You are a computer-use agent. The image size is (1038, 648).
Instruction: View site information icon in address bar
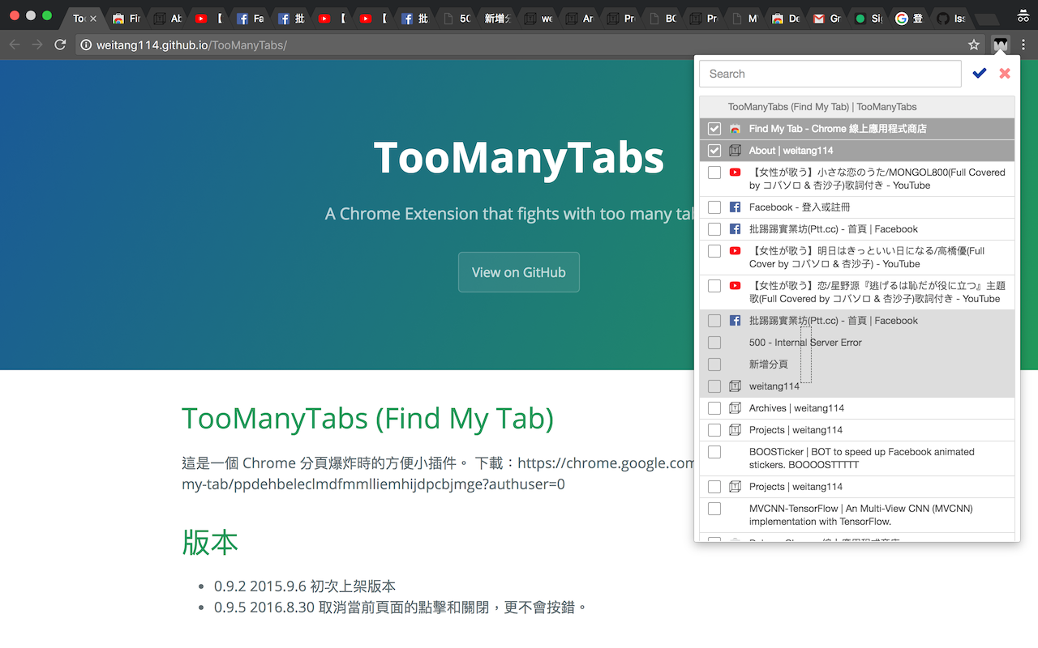(86, 45)
